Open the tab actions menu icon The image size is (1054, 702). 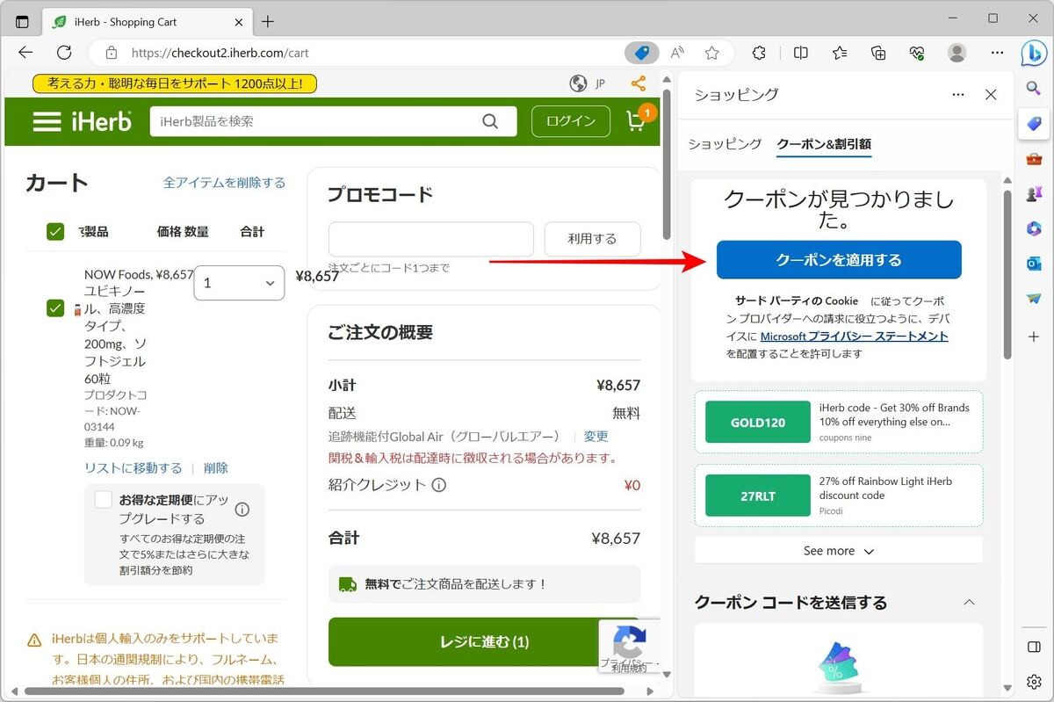pyautogui.click(x=22, y=21)
